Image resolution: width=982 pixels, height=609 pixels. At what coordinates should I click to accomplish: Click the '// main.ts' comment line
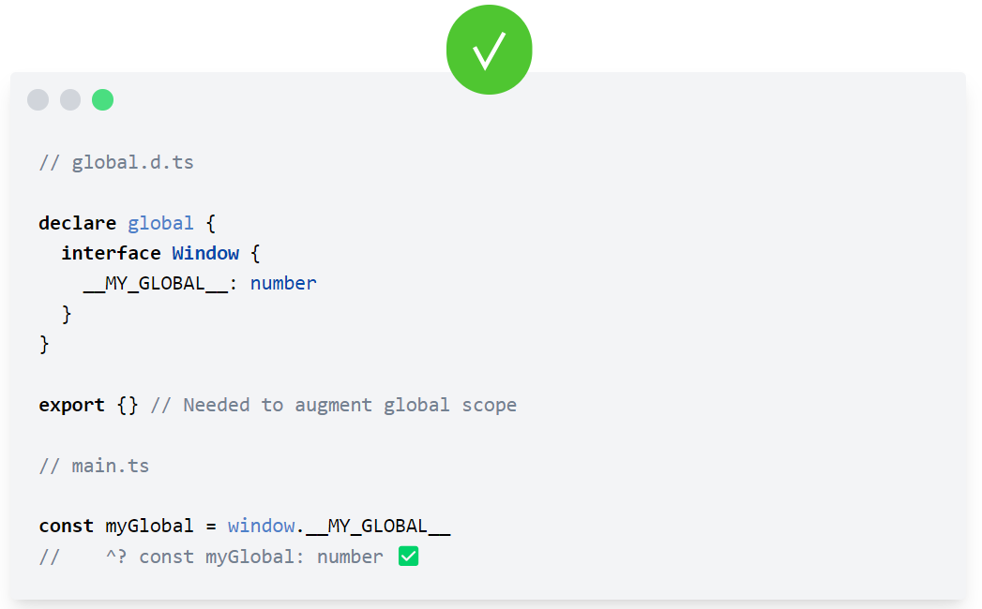pos(94,467)
